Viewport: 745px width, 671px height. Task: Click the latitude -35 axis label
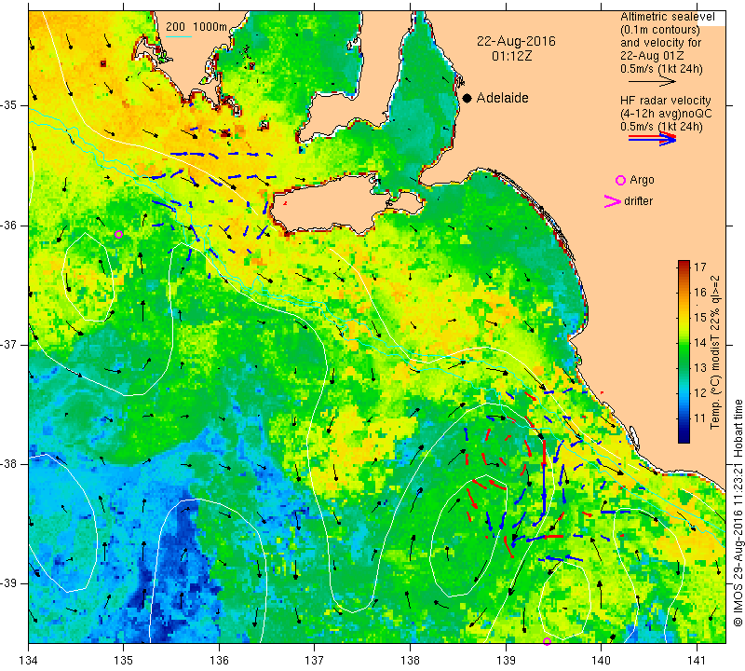[9, 105]
